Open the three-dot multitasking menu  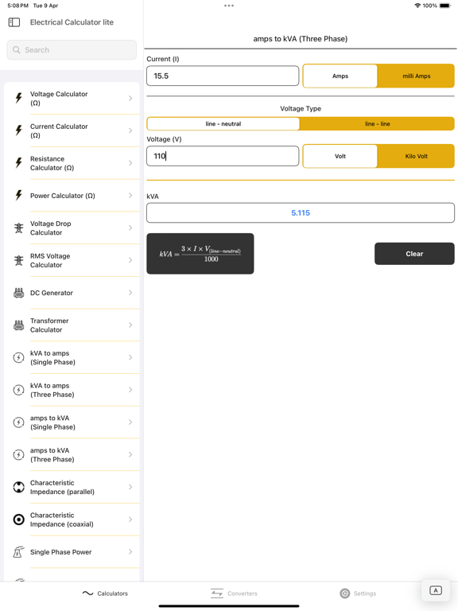pos(229,6)
